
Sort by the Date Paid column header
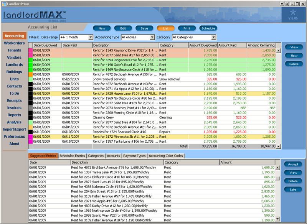click(77, 45)
